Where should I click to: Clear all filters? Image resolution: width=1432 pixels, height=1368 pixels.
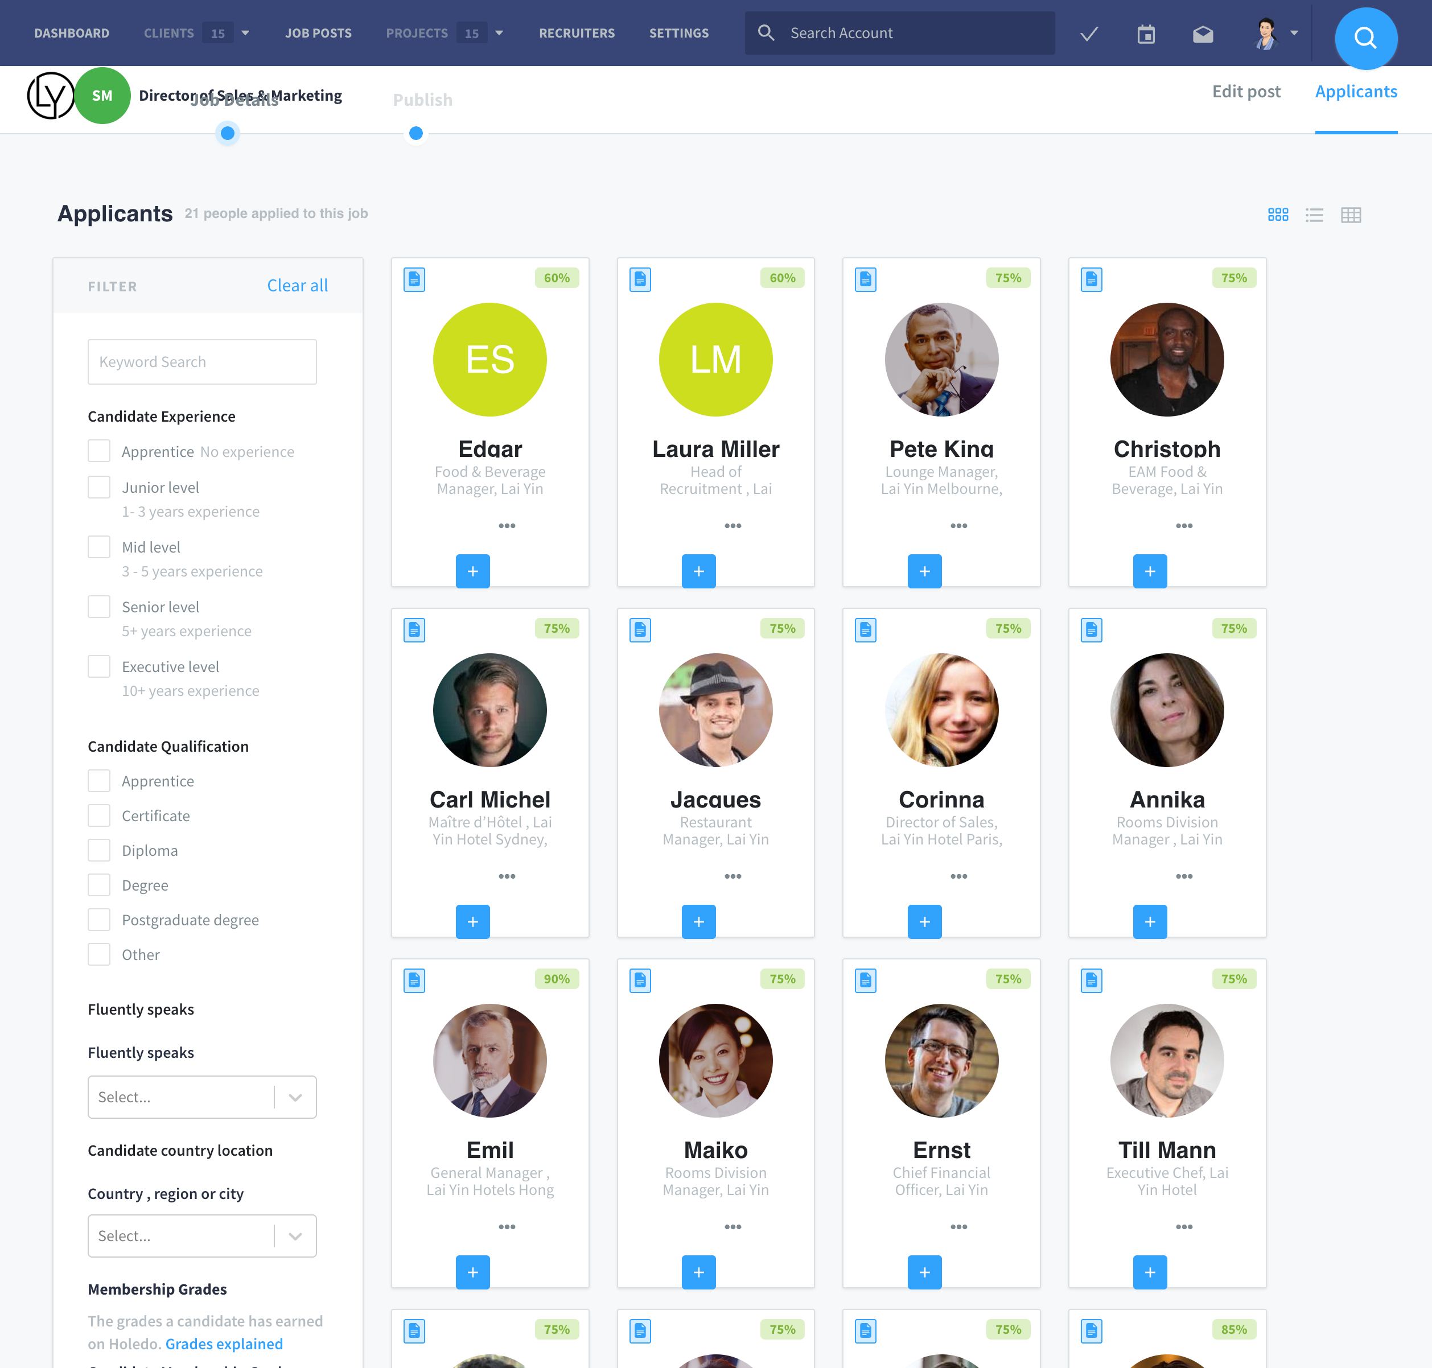coord(297,285)
